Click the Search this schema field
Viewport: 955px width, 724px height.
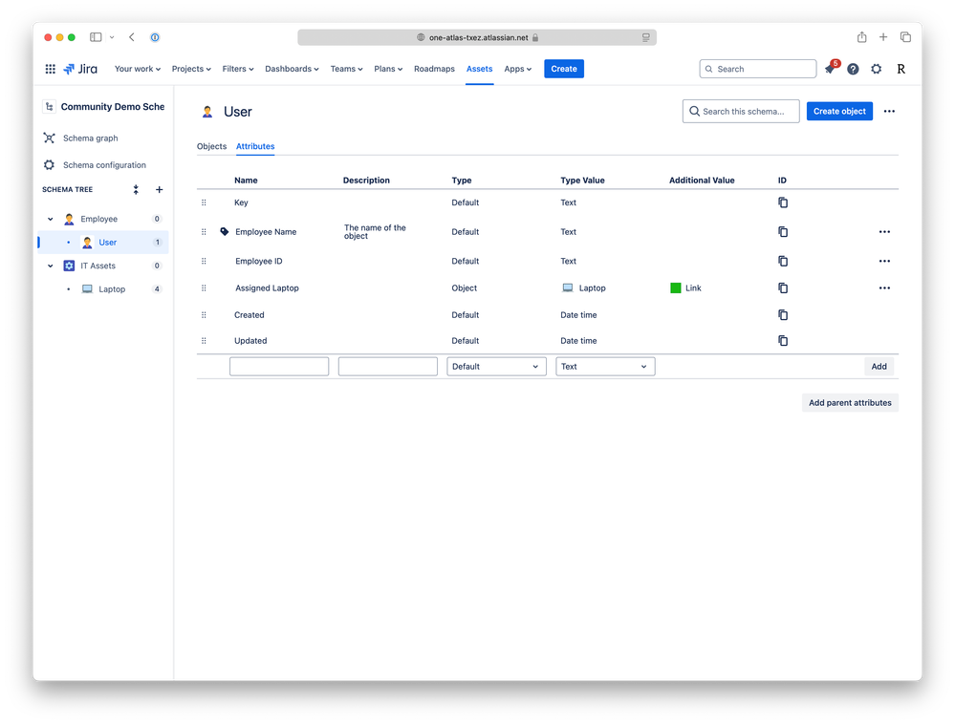pyautogui.click(x=741, y=112)
